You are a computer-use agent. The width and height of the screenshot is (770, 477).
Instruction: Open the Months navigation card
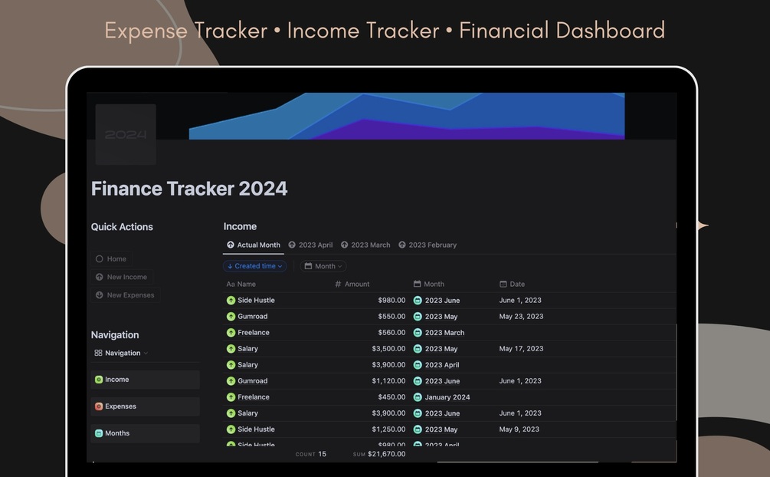(146, 433)
